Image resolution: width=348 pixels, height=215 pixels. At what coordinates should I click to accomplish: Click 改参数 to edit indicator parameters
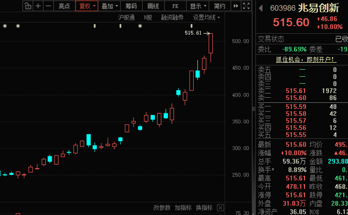162,208
